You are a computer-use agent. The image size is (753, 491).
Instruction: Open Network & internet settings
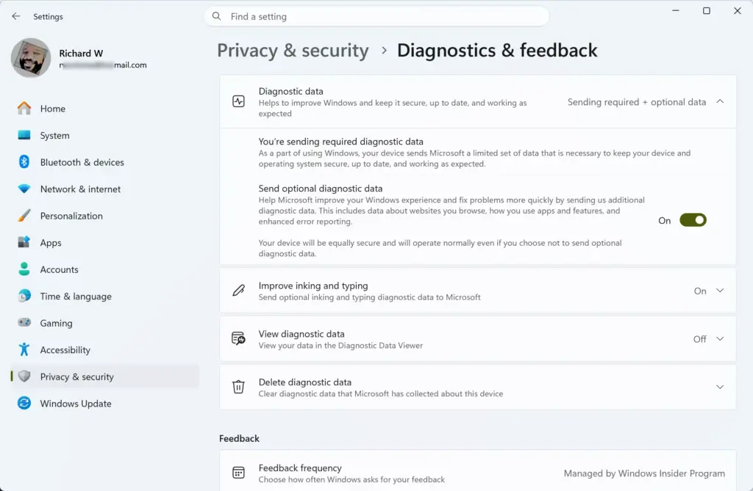point(104,189)
